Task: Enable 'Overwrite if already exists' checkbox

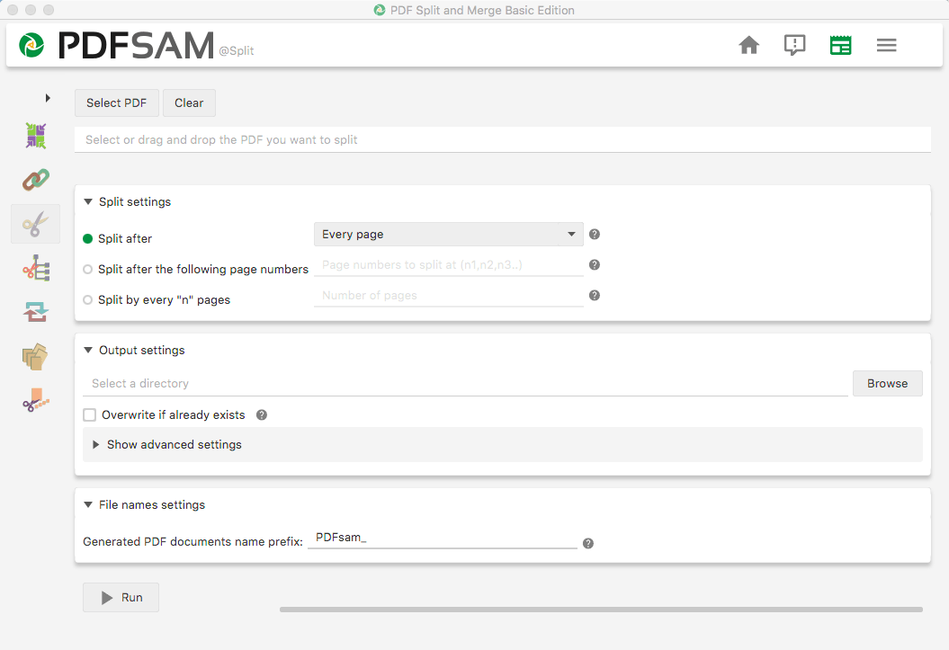Action: [x=90, y=415]
